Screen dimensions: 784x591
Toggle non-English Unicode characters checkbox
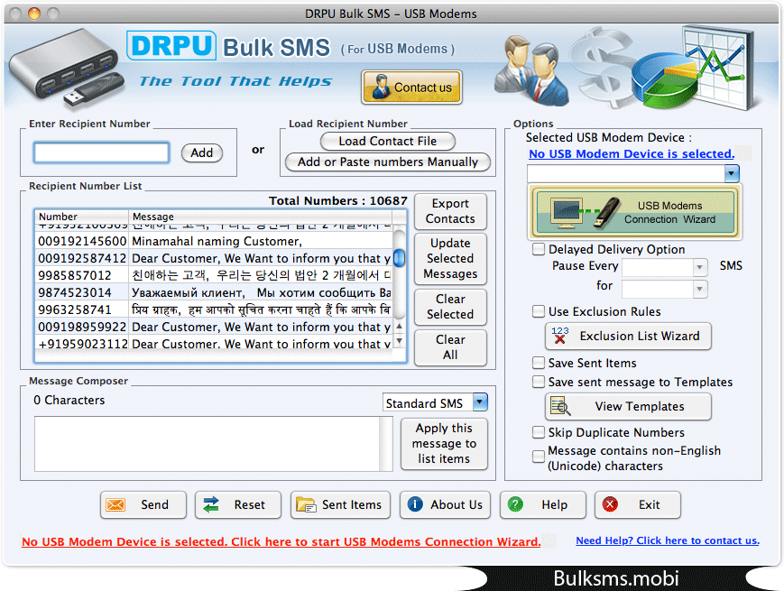(539, 456)
